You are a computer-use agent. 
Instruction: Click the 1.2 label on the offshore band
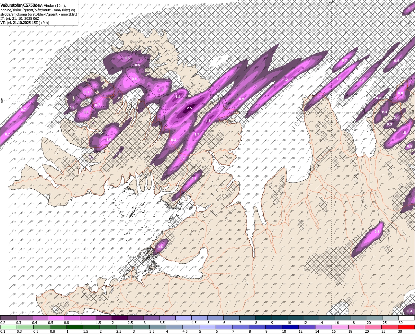pos(285,80)
